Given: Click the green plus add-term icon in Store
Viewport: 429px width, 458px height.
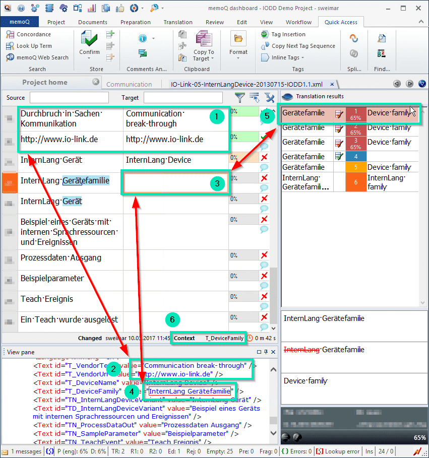Looking at the screenshot, I should tap(110, 34).
